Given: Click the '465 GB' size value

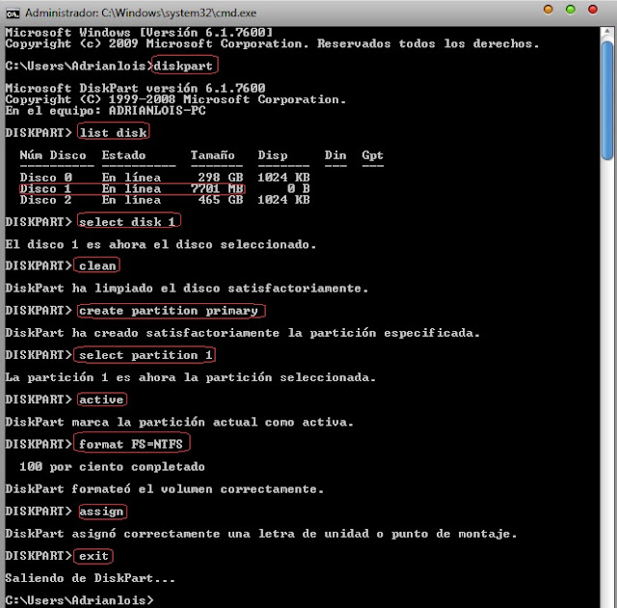Looking at the screenshot, I should coord(221,200).
